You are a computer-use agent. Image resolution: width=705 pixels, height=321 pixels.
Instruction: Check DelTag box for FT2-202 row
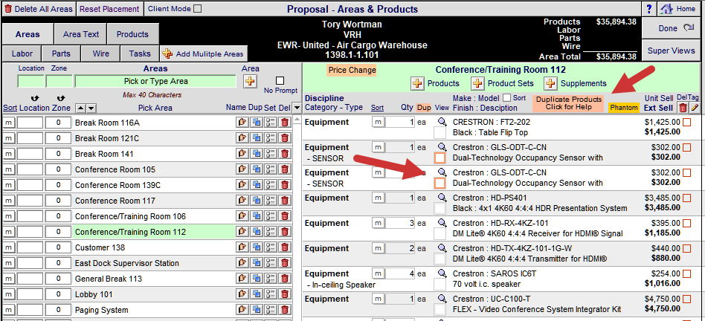[x=686, y=122]
